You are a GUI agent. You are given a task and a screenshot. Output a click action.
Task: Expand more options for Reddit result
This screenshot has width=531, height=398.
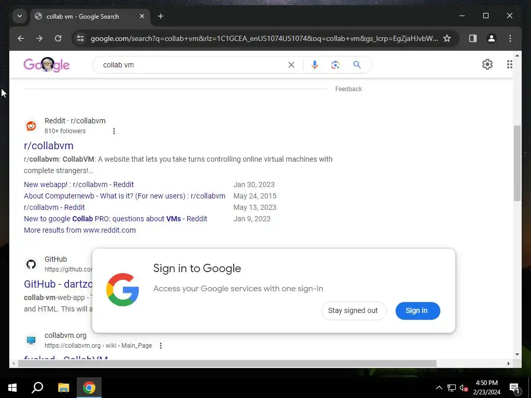coord(114,131)
